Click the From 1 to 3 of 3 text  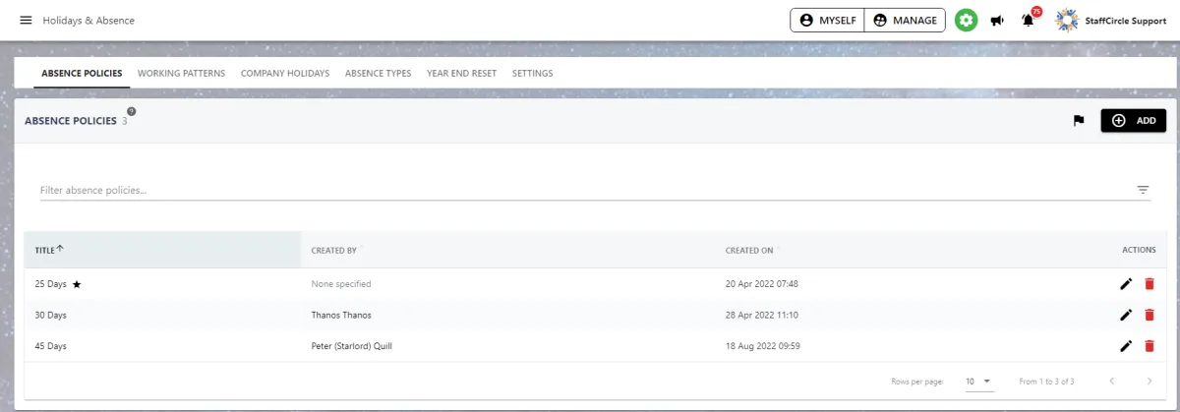pyautogui.click(x=1046, y=381)
